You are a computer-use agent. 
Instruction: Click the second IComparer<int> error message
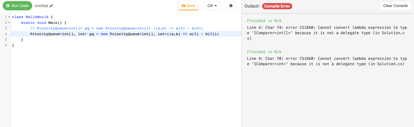coord(326,61)
